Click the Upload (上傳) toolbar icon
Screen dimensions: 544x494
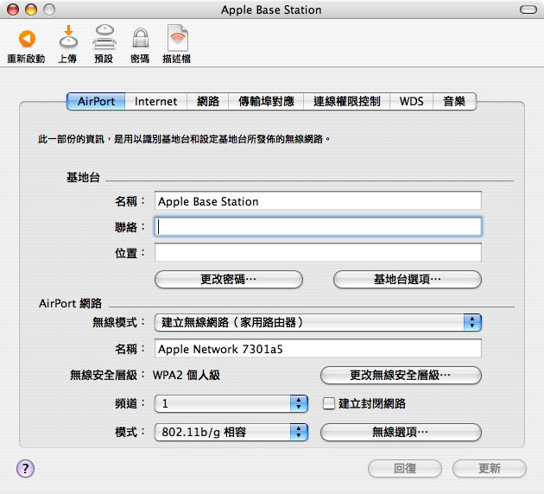click(68, 36)
